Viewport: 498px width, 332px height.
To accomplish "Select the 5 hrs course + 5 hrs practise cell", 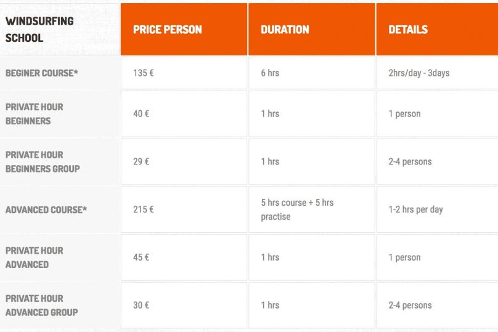I will coord(297,209).
